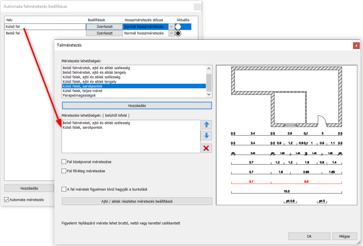The width and height of the screenshot is (363, 246).
Task: Select 'Külső falak, ajtó és ablak tengely' option
Action: click(134, 82)
